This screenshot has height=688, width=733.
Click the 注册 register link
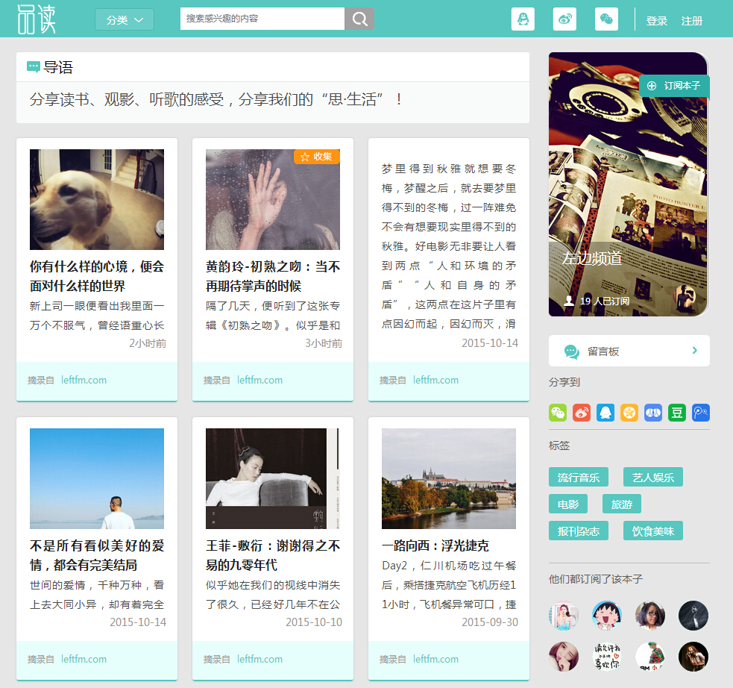692,21
